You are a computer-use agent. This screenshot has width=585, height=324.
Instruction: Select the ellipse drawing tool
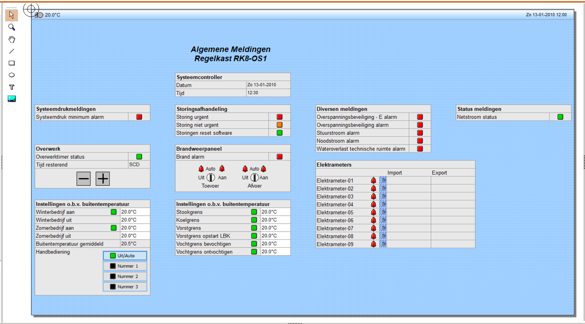point(11,75)
